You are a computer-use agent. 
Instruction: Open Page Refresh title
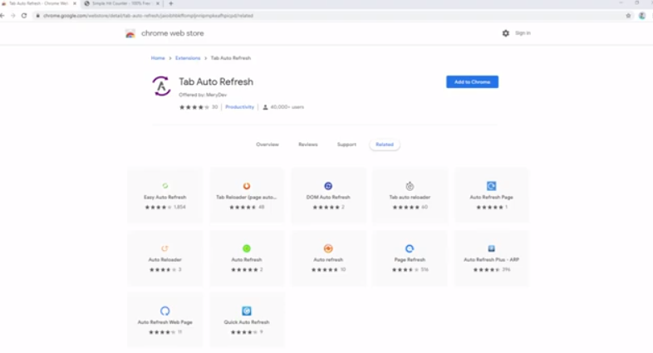[410, 260]
